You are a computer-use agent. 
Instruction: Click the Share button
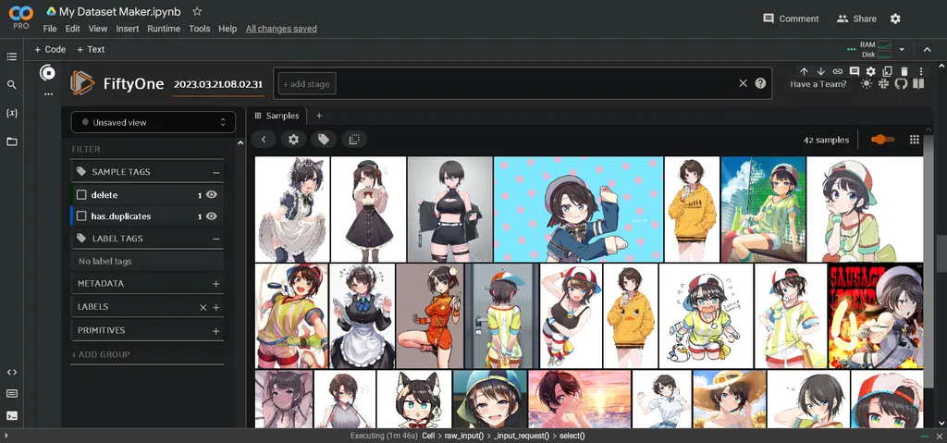pos(856,18)
